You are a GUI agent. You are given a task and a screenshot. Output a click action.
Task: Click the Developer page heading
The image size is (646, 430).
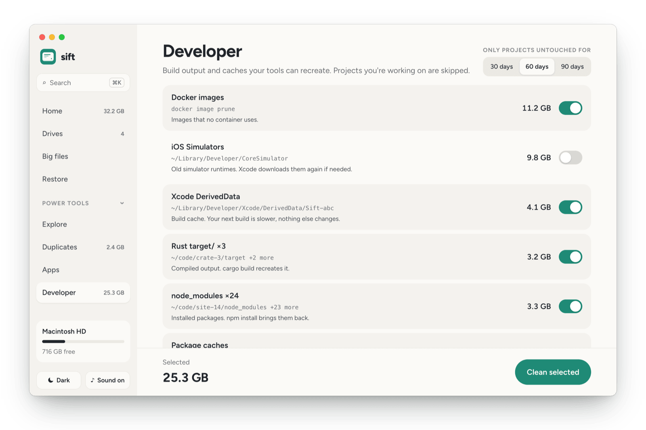(x=202, y=51)
